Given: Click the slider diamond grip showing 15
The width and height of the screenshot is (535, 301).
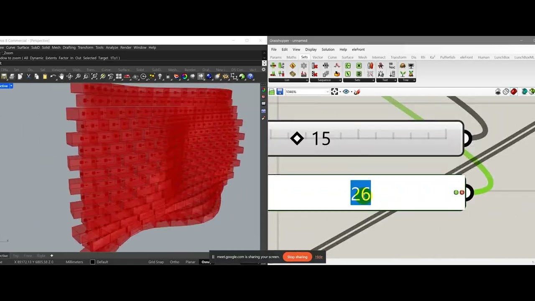Looking at the screenshot, I should (297, 138).
